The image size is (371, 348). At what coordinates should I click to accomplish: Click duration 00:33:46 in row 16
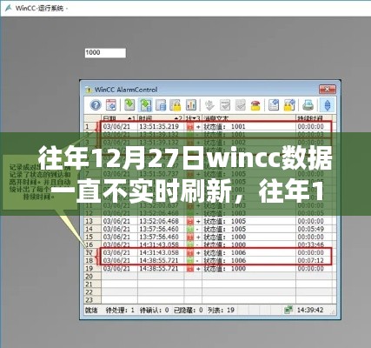click(x=310, y=244)
